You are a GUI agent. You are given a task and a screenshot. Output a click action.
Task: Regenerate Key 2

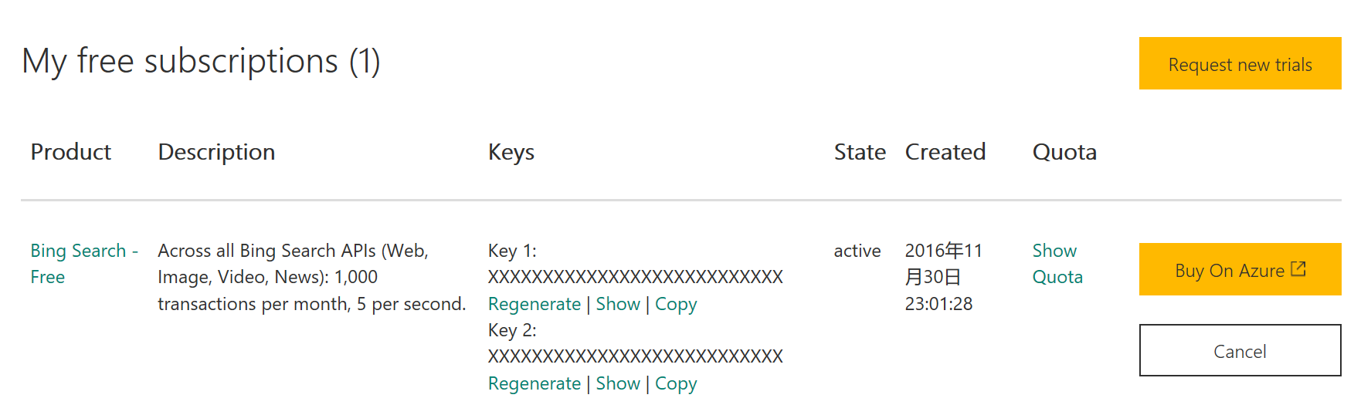coord(534,383)
